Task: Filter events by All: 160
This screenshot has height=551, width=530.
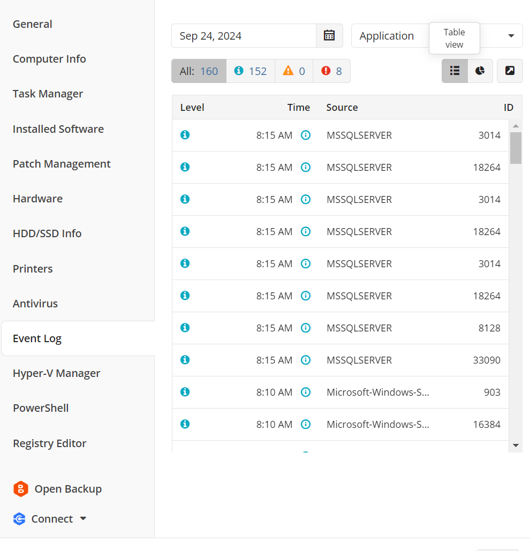Action: click(199, 71)
